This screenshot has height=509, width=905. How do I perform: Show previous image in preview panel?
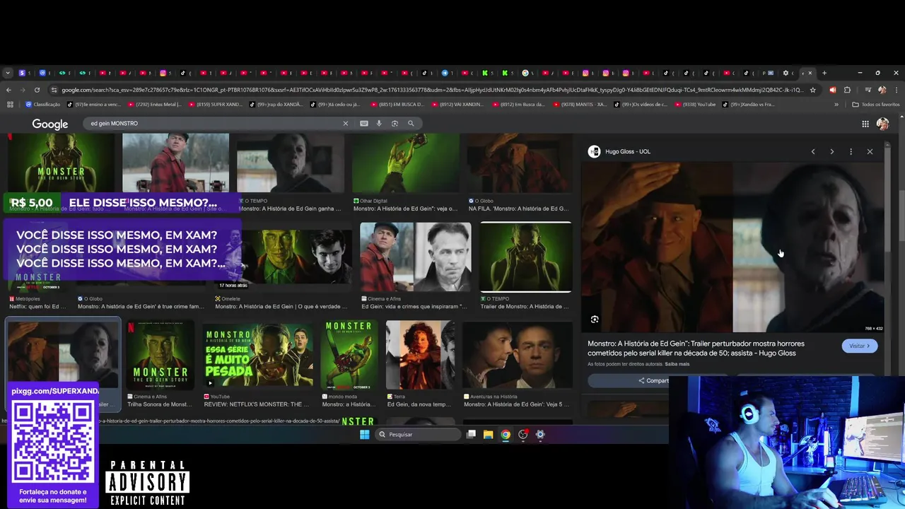(x=813, y=151)
